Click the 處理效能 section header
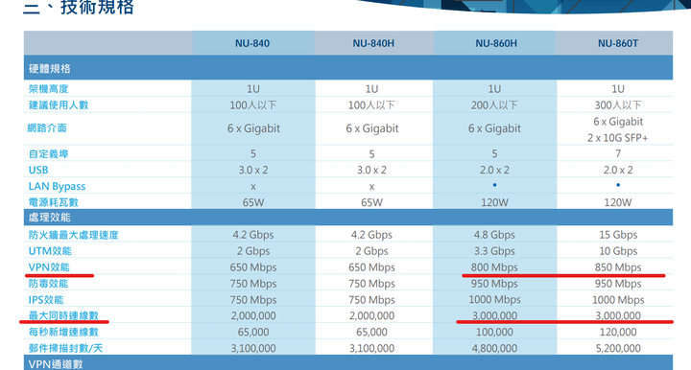 (348, 217)
